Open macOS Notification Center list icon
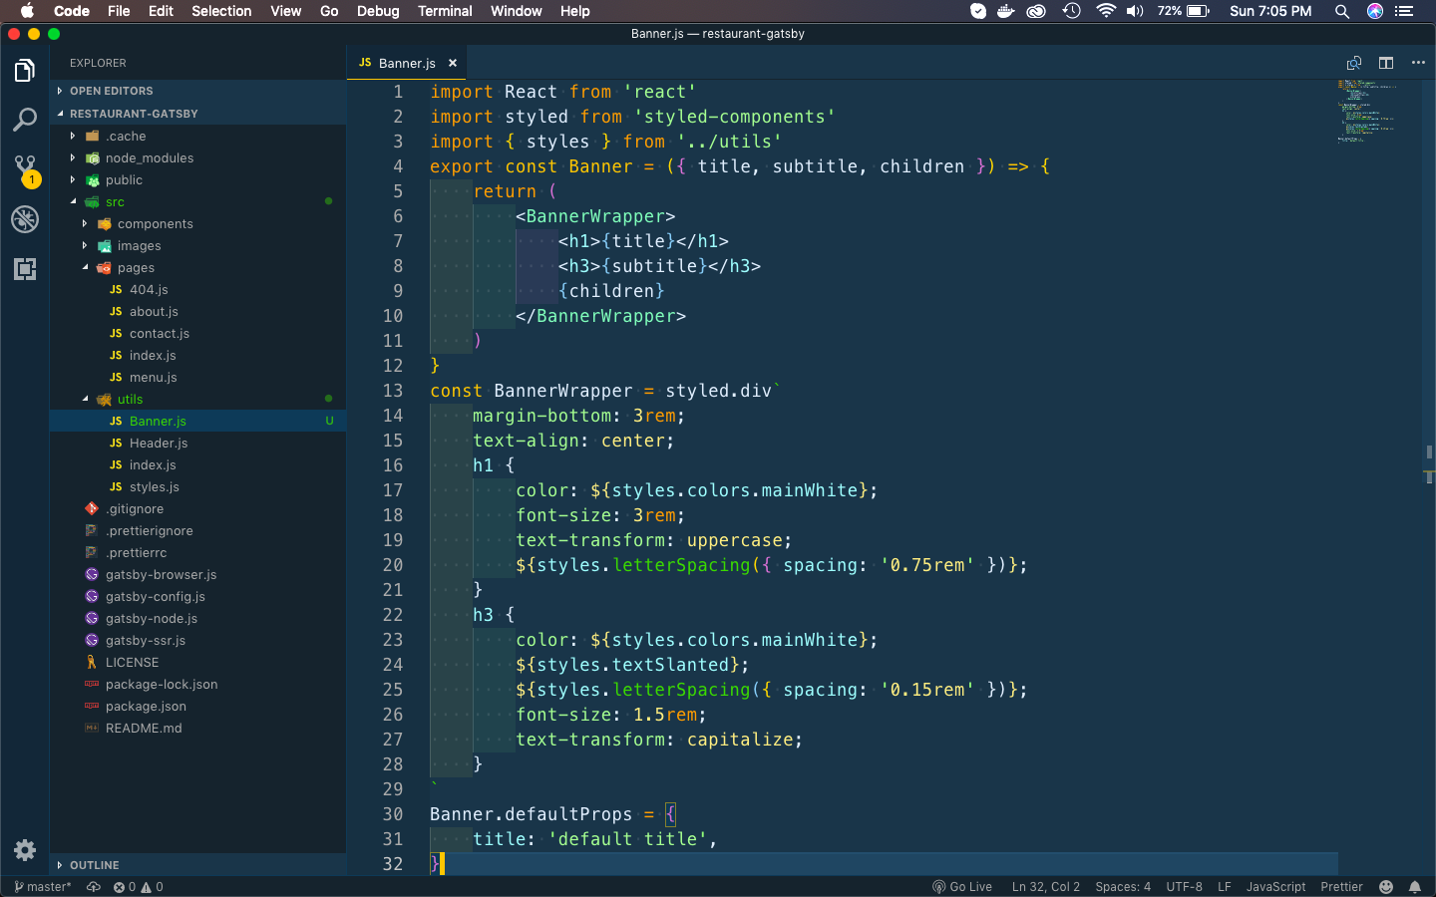Viewport: 1436px width, 897px height. pyautogui.click(x=1404, y=11)
